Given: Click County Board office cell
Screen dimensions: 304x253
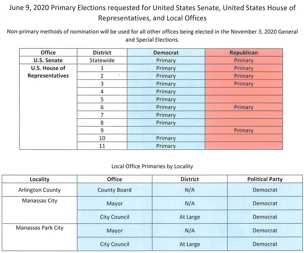Looking at the screenshot, I should coord(115,190).
